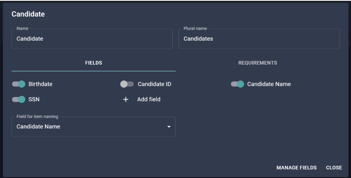Disable the Birthdate field switch
Screen dimensions: 351x178
point(19,84)
